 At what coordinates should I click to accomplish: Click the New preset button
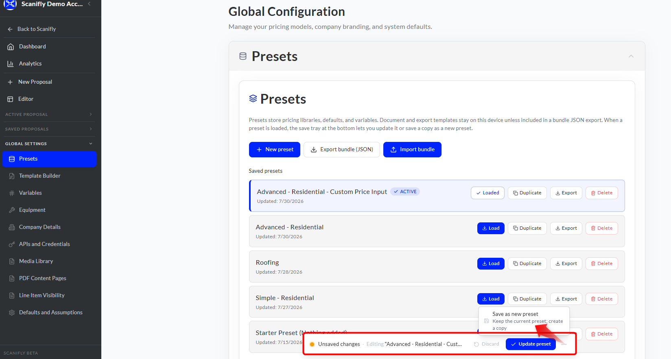(275, 150)
